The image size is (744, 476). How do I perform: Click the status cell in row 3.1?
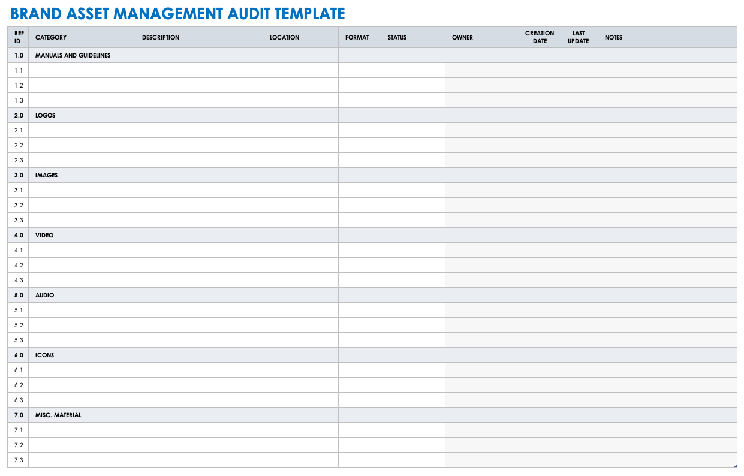coord(412,190)
